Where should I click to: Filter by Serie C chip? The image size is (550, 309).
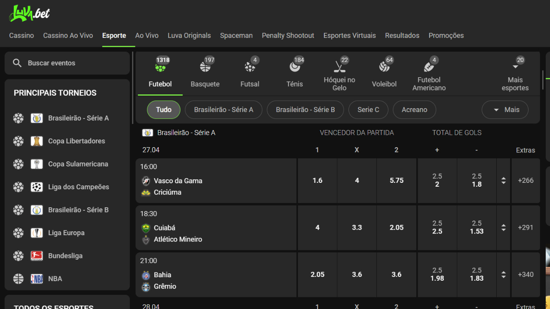[x=368, y=110]
